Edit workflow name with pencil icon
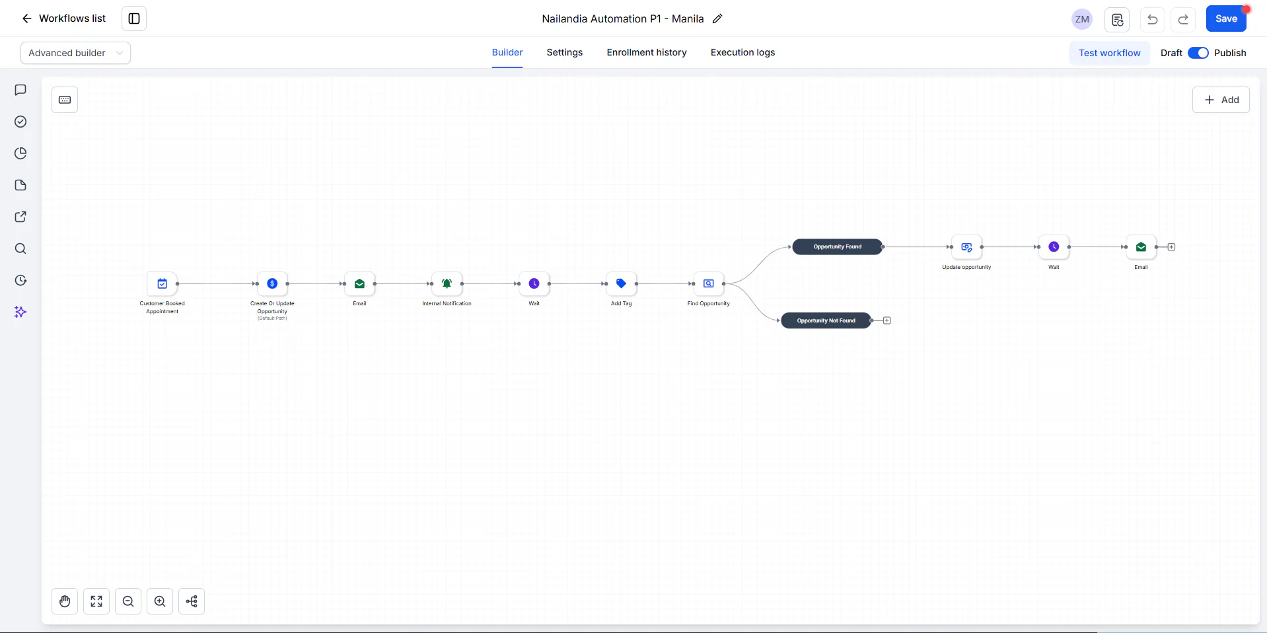 click(717, 19)
